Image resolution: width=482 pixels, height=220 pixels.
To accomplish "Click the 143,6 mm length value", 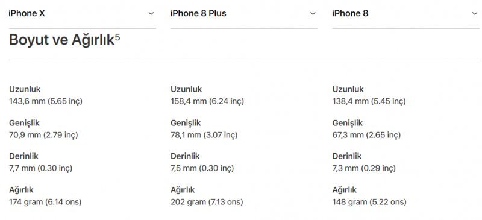I will 46,101.
